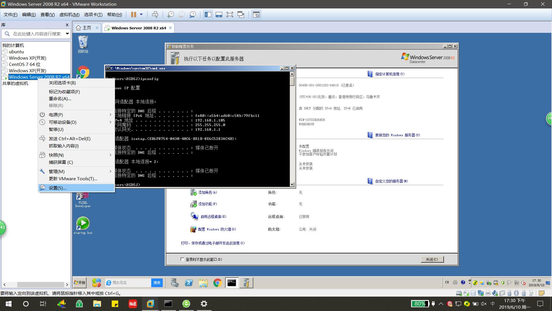Expand the library search filter dropdown
This screenshot has width=552, height=311.
(67, 34)
